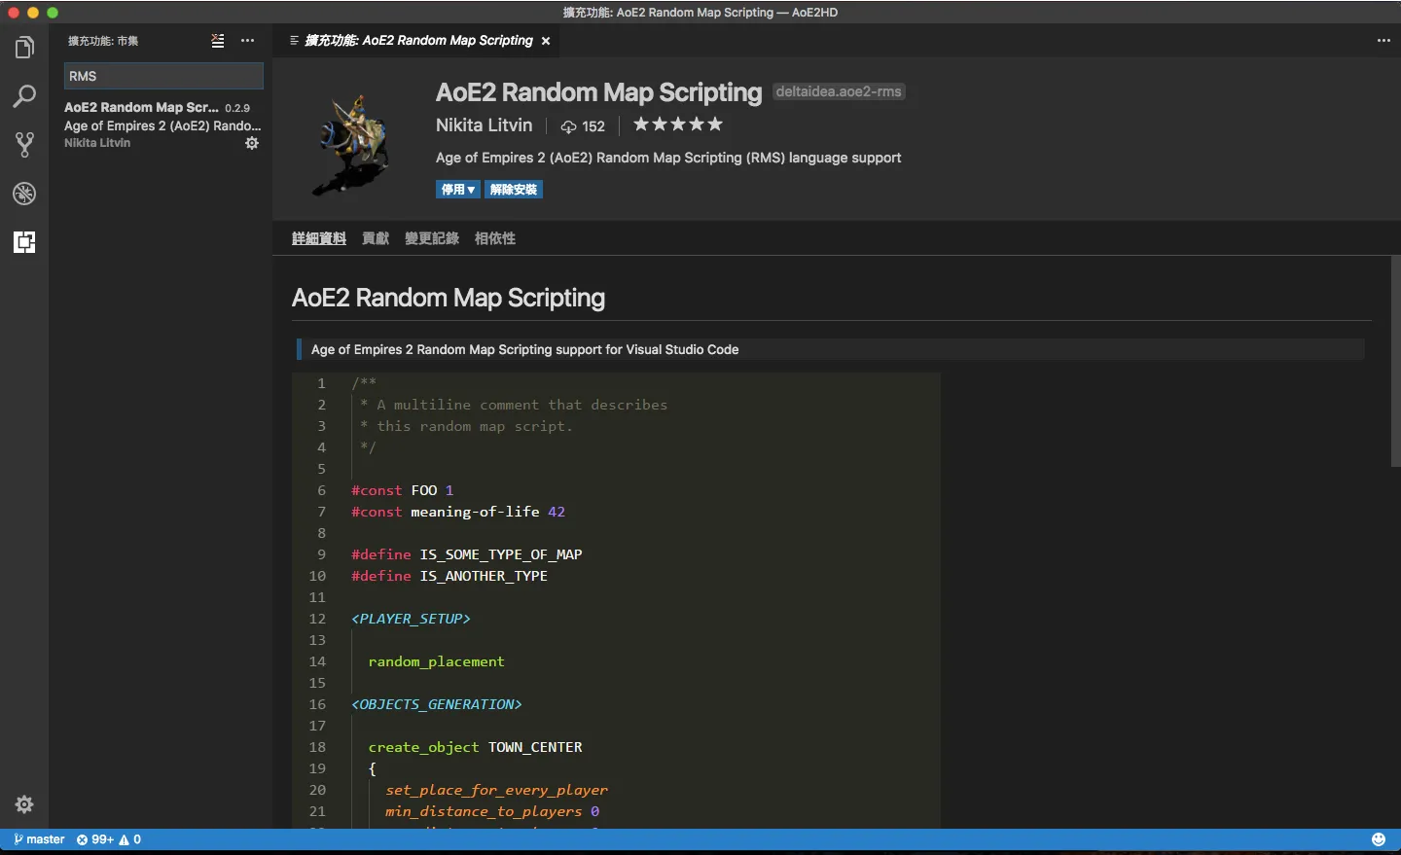Open the Extensions sidebar more actions menu

(247, 41)
